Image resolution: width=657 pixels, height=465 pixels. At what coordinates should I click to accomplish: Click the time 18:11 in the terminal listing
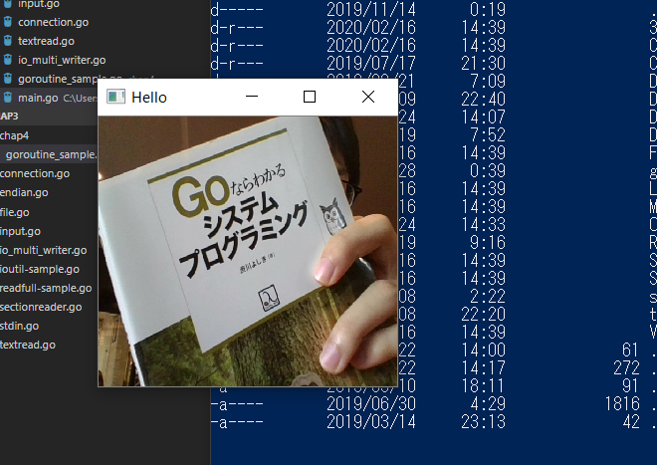(483, 385)
